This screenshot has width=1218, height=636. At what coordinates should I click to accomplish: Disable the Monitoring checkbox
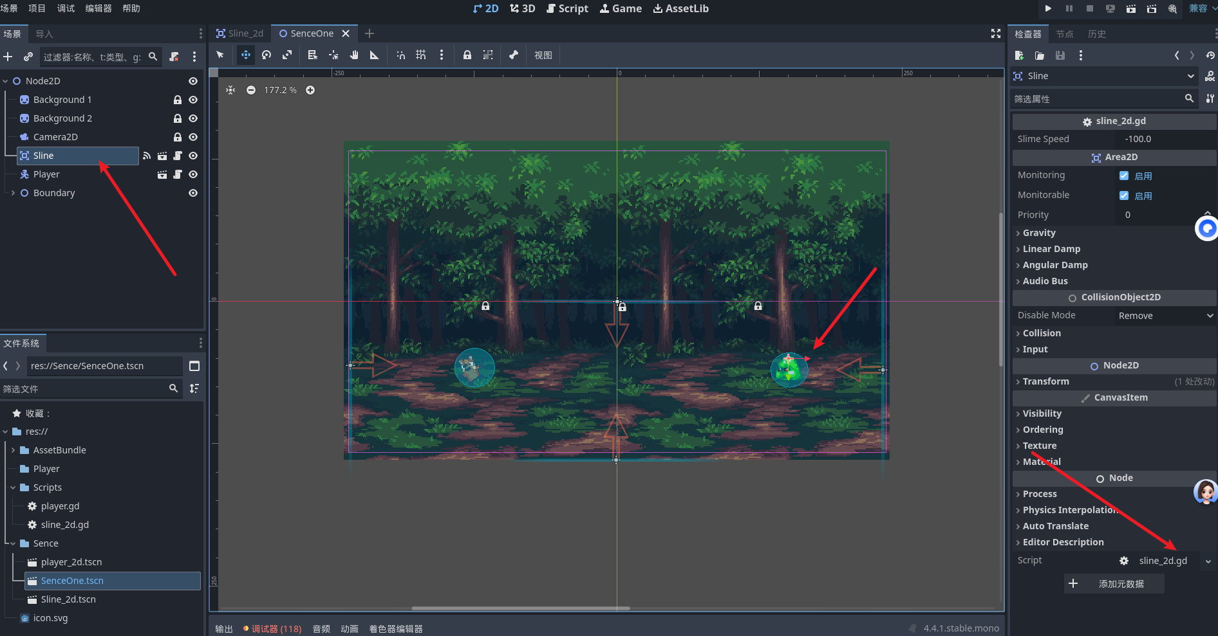coord(1124,176)
